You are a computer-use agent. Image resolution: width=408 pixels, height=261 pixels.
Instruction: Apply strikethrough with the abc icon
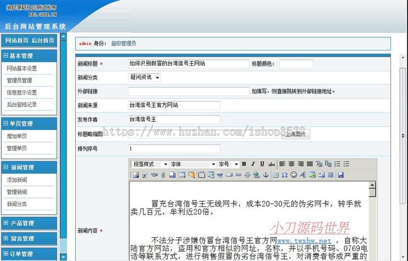[x=272, y=164]
